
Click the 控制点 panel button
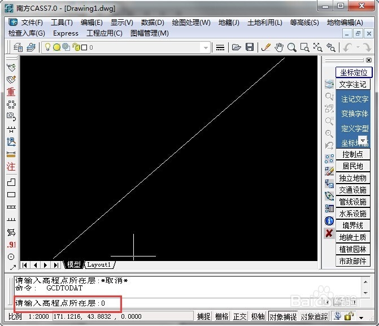(353, 154)
